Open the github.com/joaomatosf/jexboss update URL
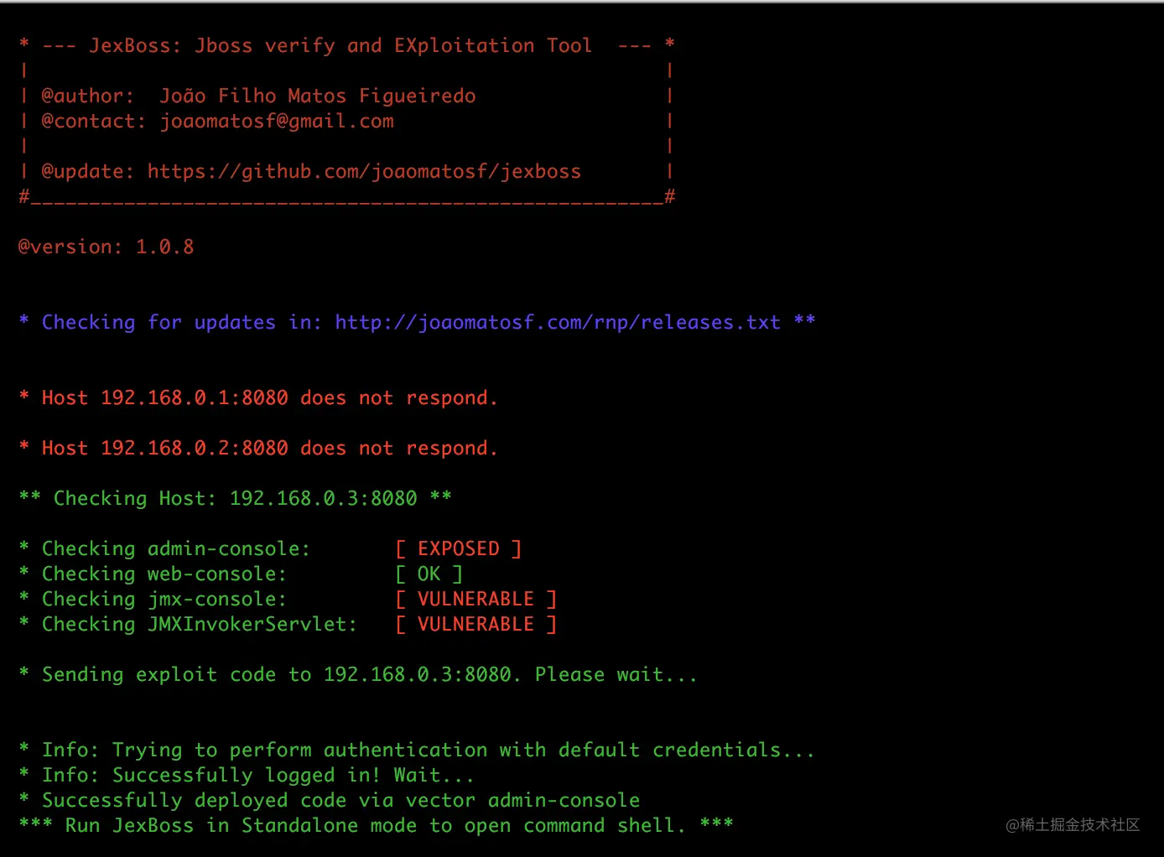 point(364,172)
